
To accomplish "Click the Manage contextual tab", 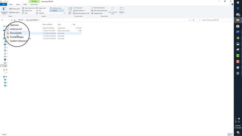I will click(34, 2).
